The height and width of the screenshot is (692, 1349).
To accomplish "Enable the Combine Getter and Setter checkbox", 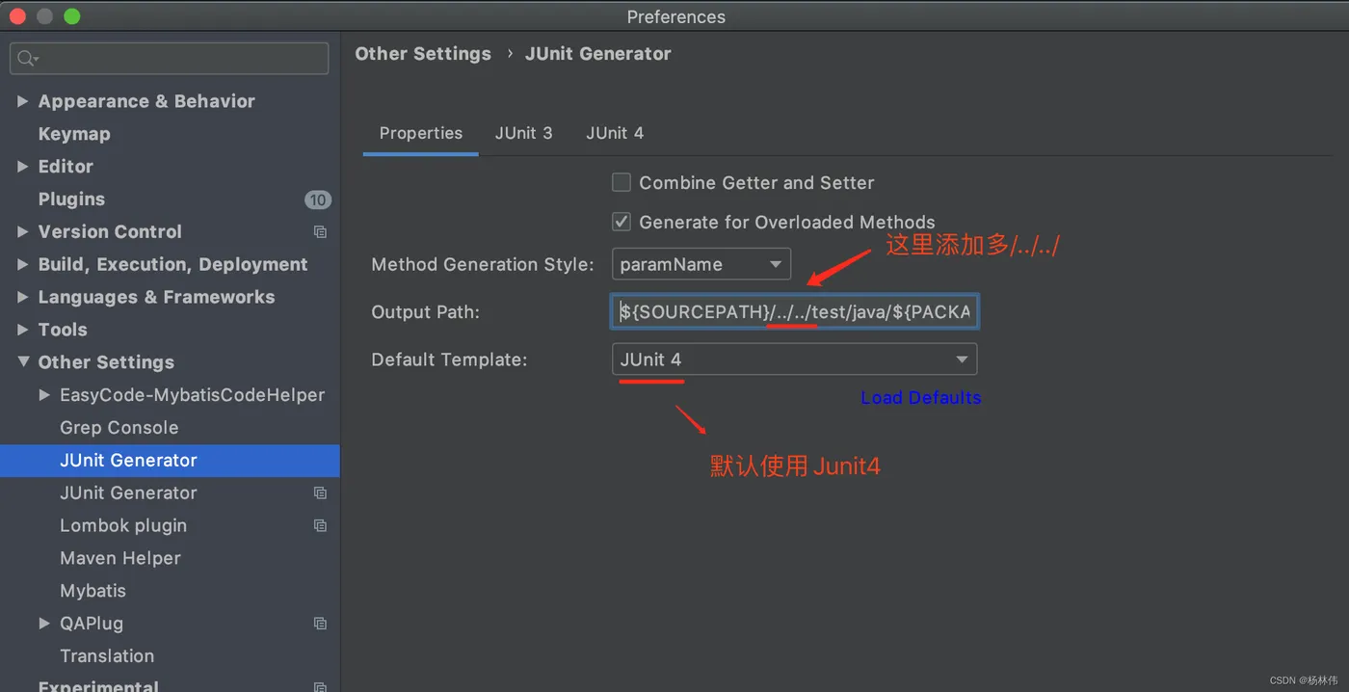I will pos(622,182).
